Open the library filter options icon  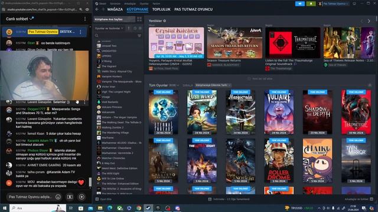139,35
